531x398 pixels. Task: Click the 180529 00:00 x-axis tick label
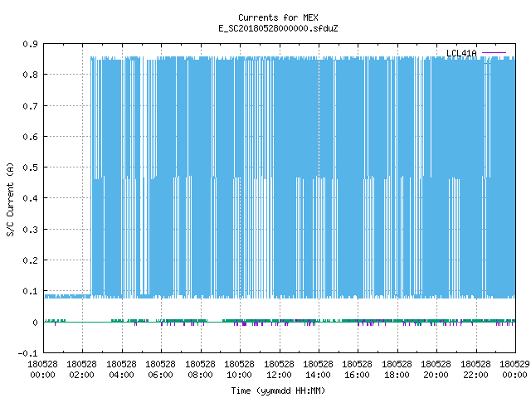coord(514,370)
